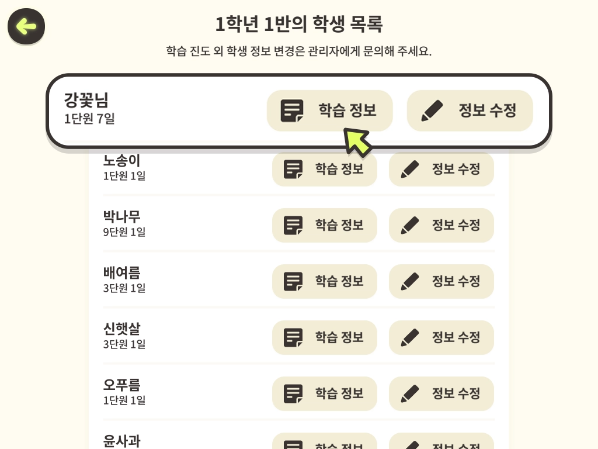The height and width of the screenshot is (449, 598).
Task: Select student name 박나무
Action: [x=121, y=216]
